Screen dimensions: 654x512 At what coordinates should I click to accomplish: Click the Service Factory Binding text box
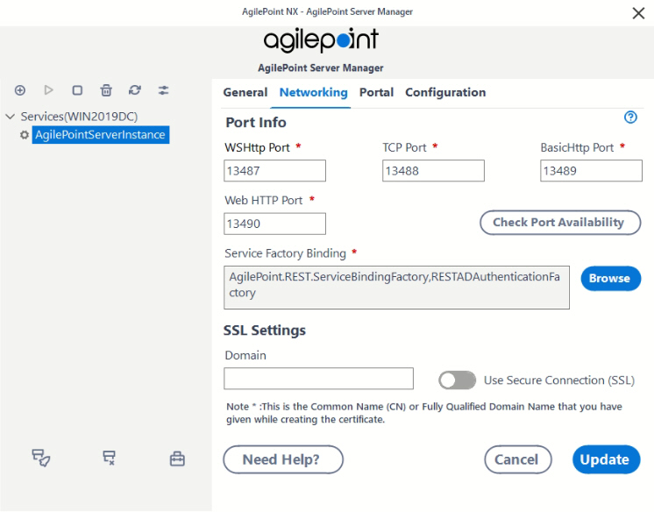(396, 288)
